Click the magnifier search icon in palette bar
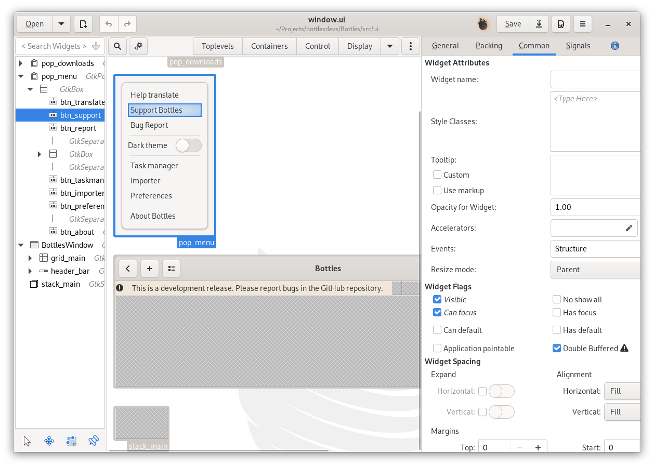This screenshot has width=654, height=467. tap(117, 46)
